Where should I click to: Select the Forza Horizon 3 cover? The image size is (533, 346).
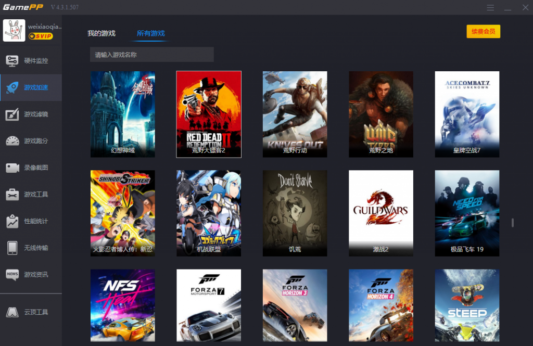[x=295, y=305]
